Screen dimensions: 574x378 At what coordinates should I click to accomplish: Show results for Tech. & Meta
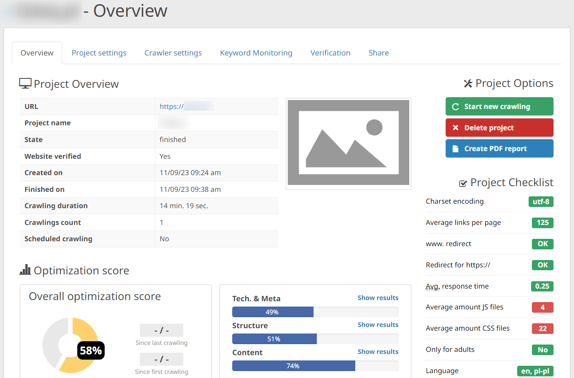(x=378, y=298)
